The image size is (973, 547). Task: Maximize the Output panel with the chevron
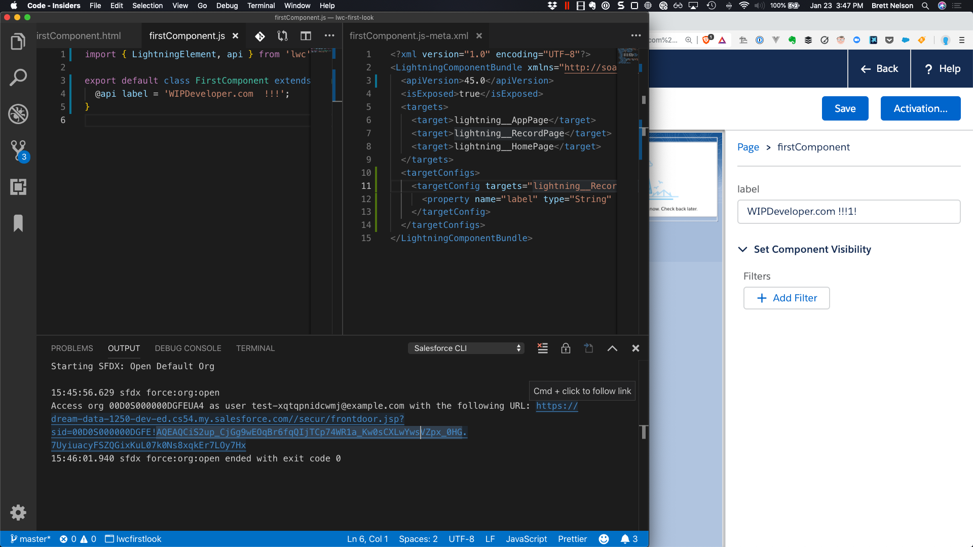point(612,348)
